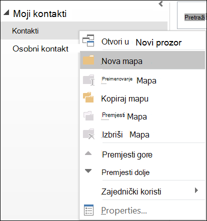Viewport: 207px width, 221px height.
Task: Click the down arrow icon beside Premjesti dolje
Action: coord(88,171)
